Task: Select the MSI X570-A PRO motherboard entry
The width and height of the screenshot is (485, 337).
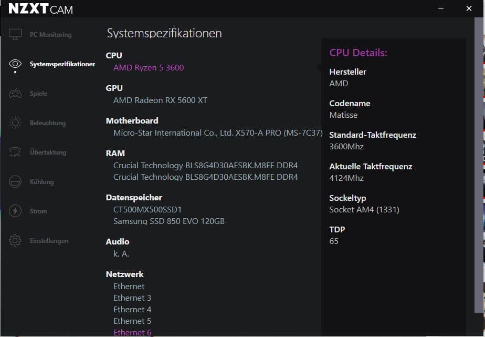Action: coord(218,133)
